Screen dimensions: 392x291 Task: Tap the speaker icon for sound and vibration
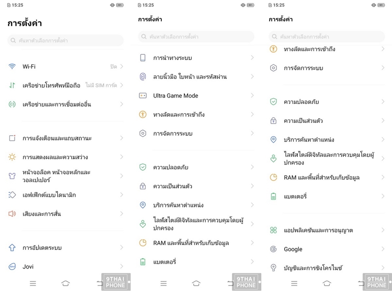pos(12,214)
